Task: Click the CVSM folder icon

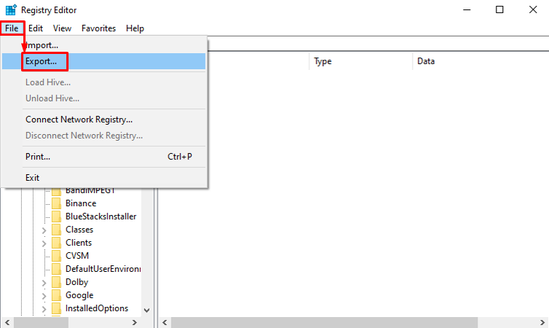Action: 56,256
